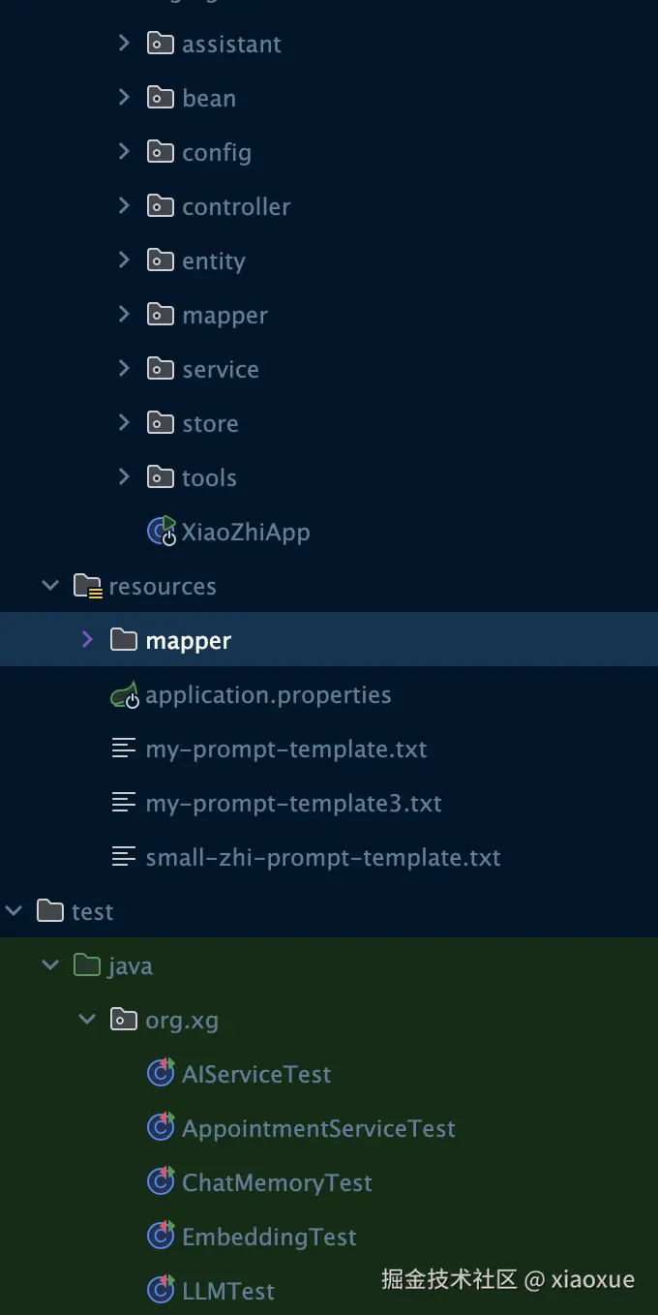Screen dimensions: 658x1315
Task: Select the LLMTest class
Action: (228, 1291)
